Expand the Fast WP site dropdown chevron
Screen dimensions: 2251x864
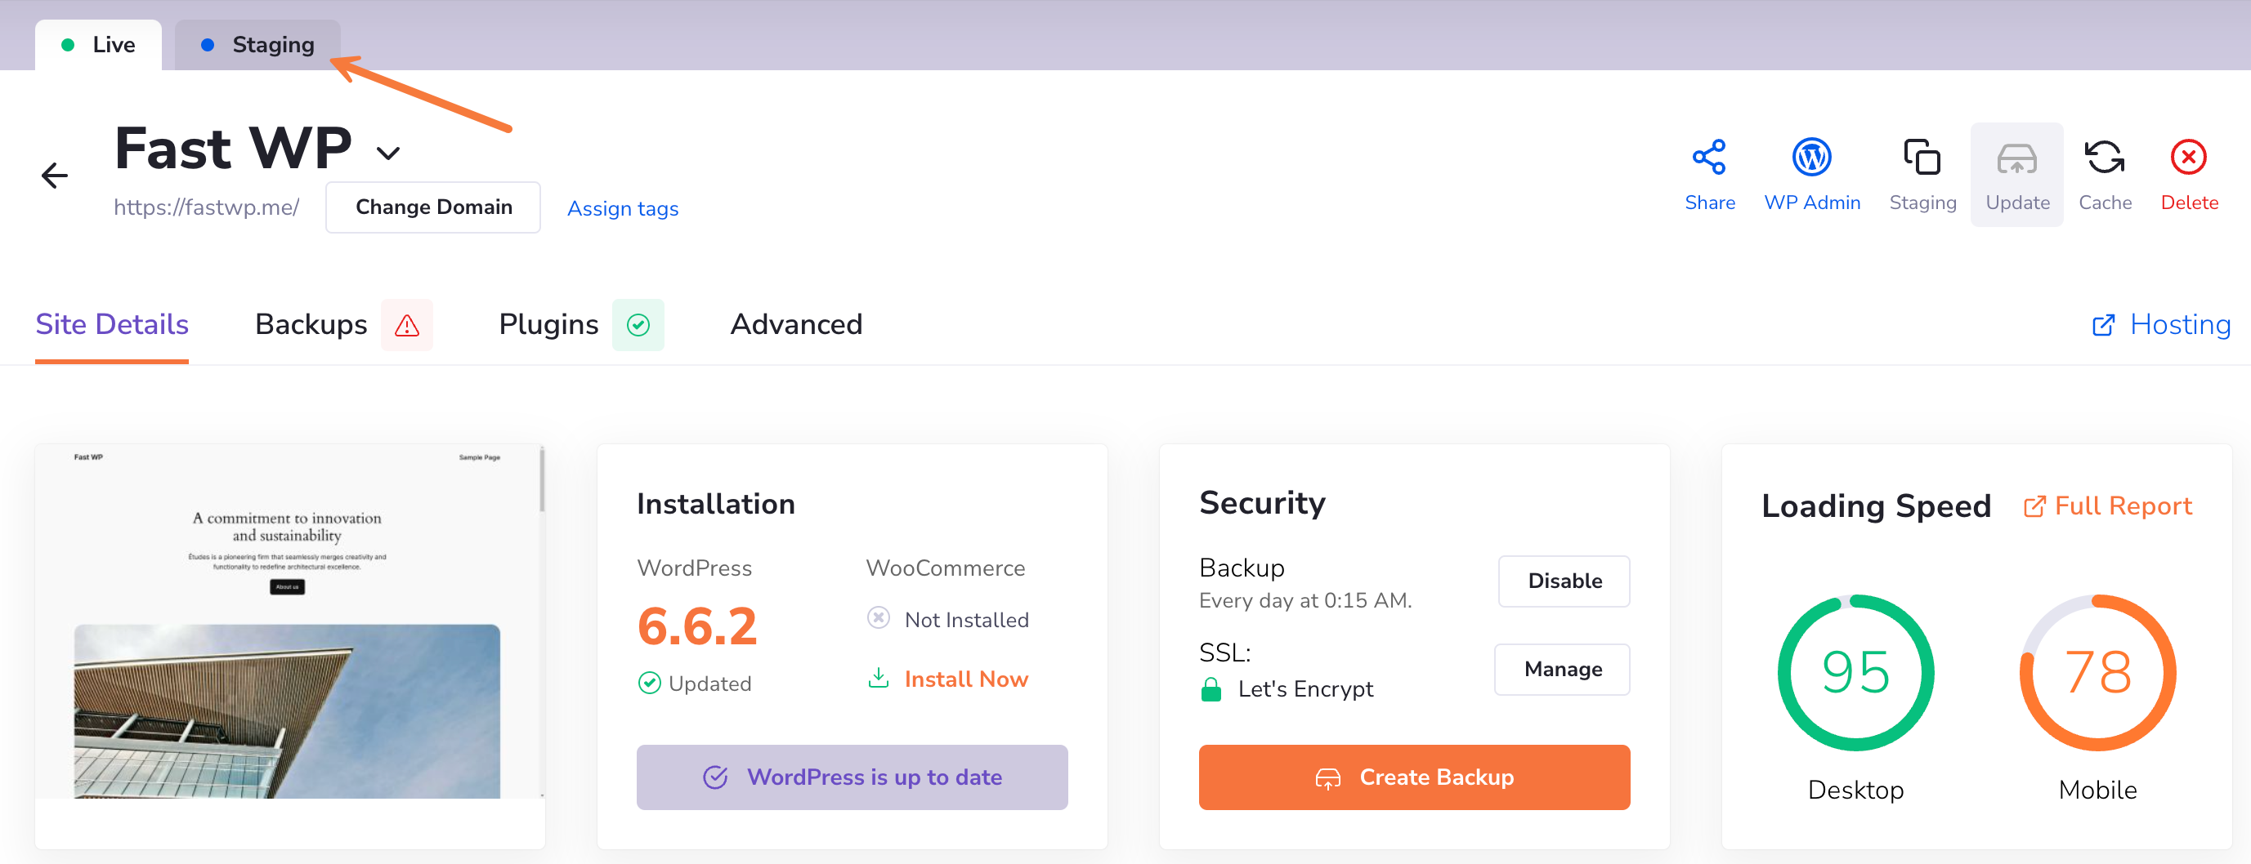388,154
